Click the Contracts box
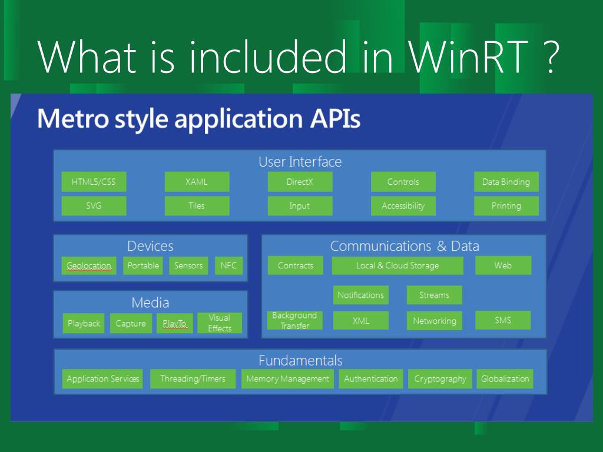Viewport: 603px width, 452px height. [296, 265]
